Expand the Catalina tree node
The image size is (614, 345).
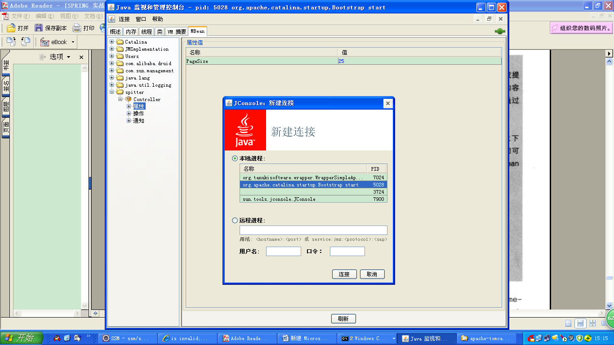point(112,42)
